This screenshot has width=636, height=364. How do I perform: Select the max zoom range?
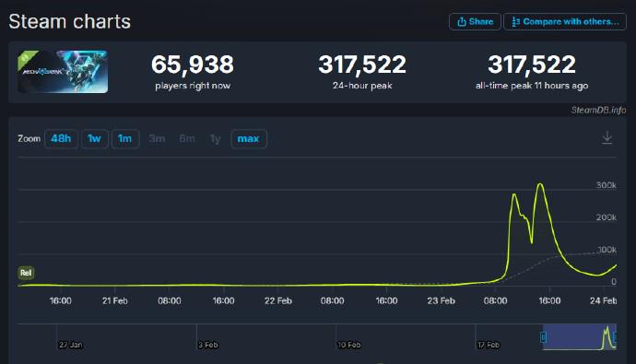pos(248,138)
